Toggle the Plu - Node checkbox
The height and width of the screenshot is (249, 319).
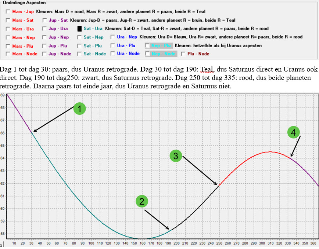coord(183,54)
